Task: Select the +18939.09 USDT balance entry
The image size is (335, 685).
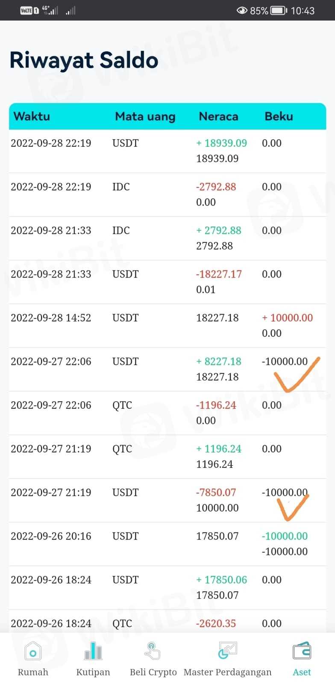Action: [221, 143]
